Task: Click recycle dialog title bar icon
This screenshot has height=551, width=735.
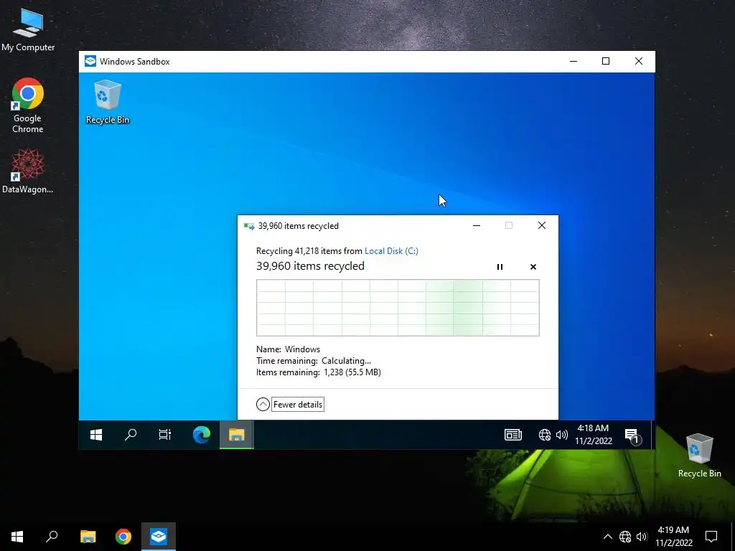Action: (249, 226)
